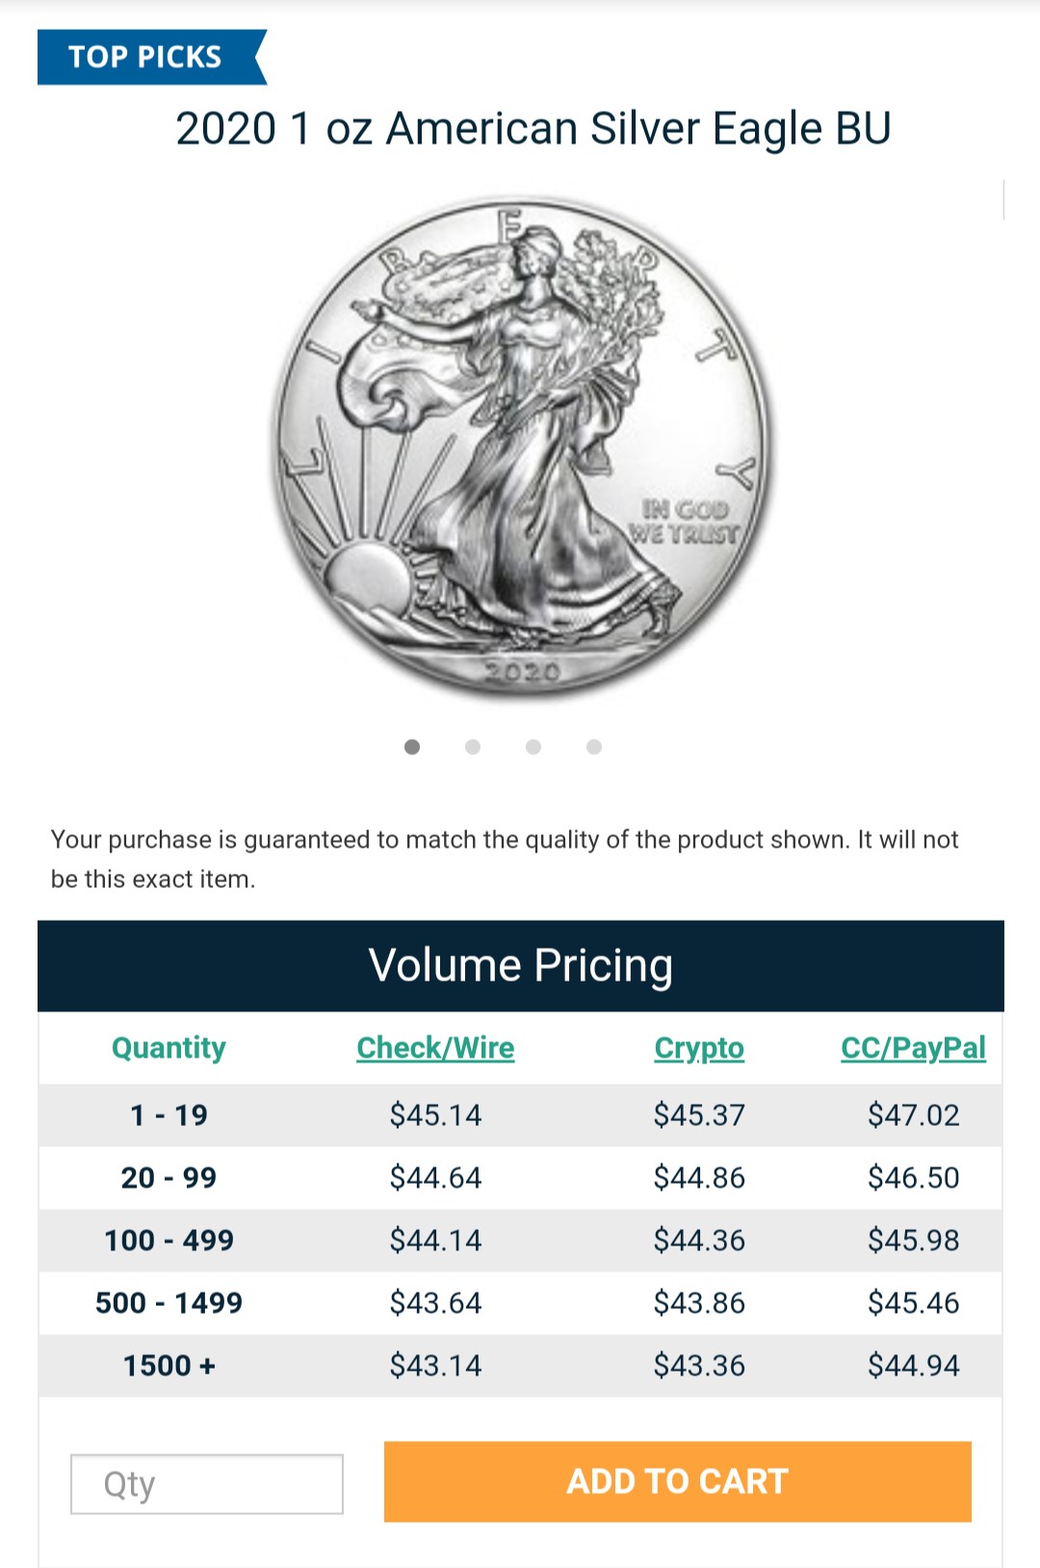The height and width of the screenshot is (1568, 1040).
Task: Open the 2020 American Silver Eagle product title
Action: click(x=533, y=129)
